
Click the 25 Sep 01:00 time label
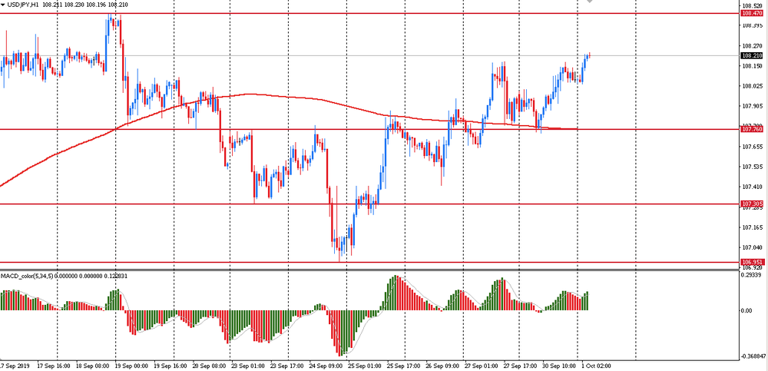pyautogui.click(x=364, y=366)
